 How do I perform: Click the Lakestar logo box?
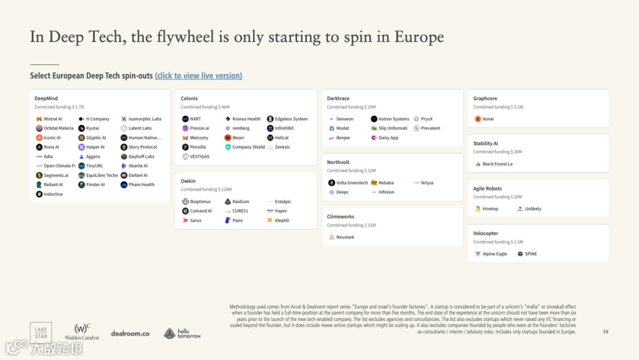click(x=41, y=332)
